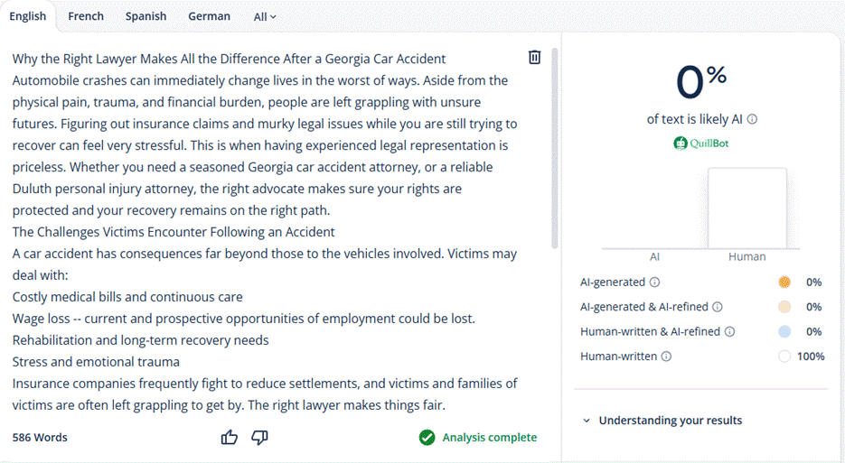
Task: Click the info icon beside AI-generated
Action: (x=654, y=282)
